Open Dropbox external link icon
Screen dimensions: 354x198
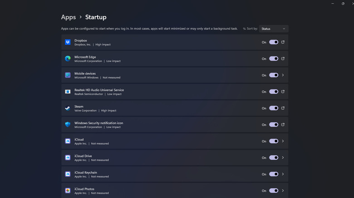283,42
